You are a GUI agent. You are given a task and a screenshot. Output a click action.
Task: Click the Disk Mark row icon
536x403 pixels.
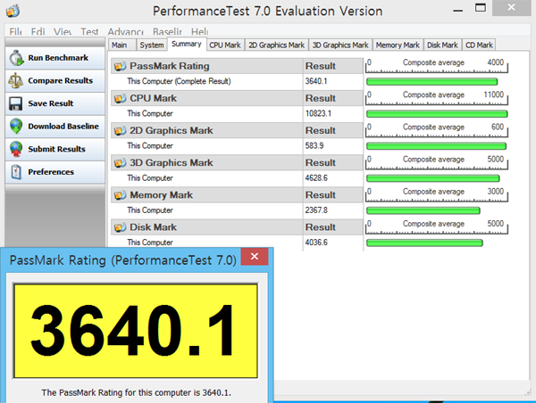120,227
